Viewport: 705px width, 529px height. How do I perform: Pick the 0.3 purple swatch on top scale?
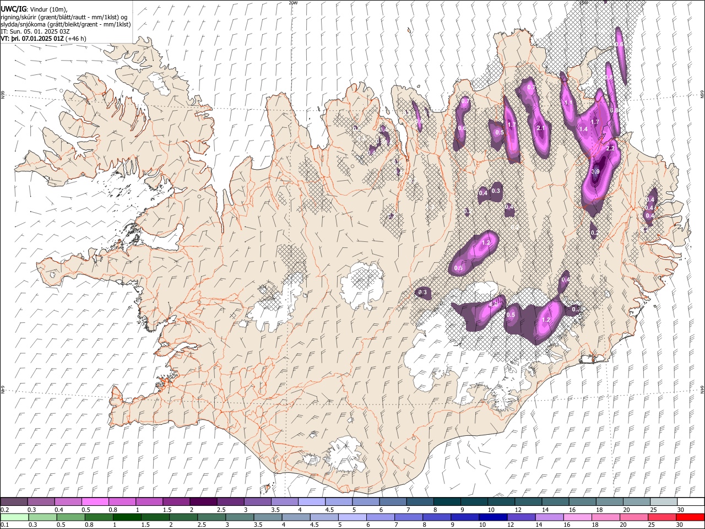[x=41, y=501]
